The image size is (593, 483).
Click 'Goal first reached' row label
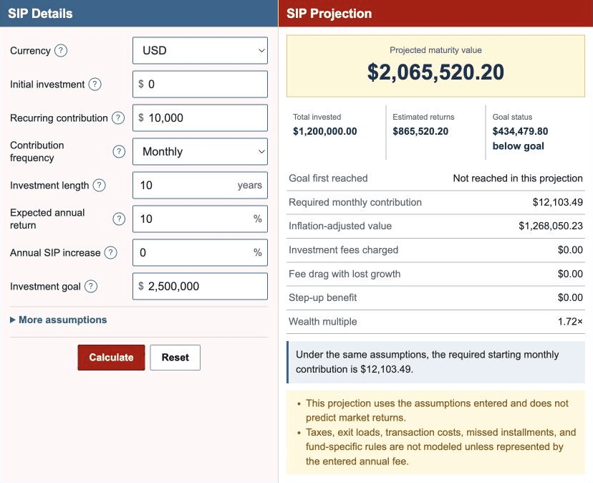[x=328, y=178]
